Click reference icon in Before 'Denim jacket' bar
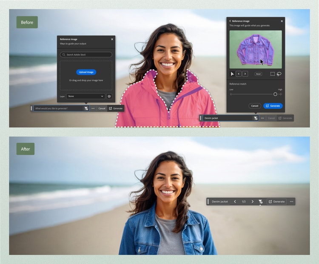319x264 pixels. (x=256, y=118)
